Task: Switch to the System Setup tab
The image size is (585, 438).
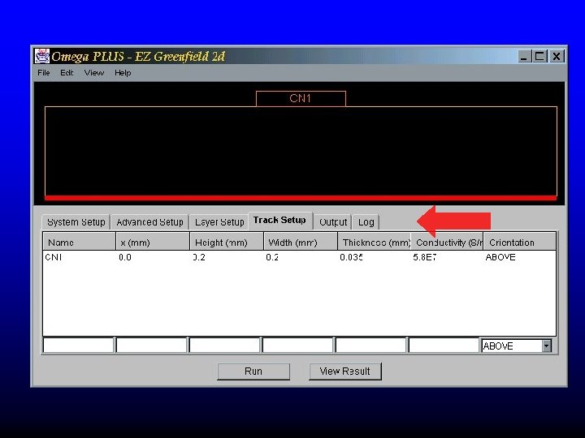Action: pos(76,222)
